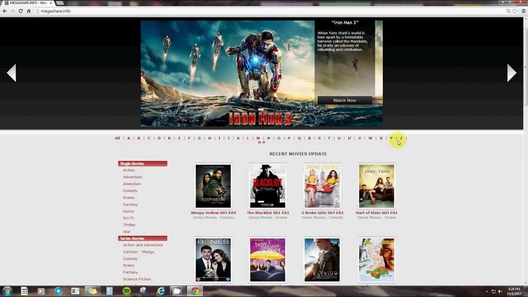This screenshot has width=528, height=297.
Task: Open Science Fiction series link
Action: (137, 279)
